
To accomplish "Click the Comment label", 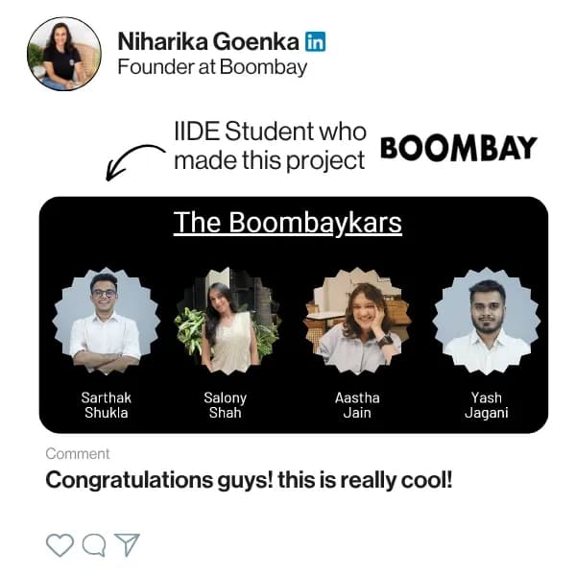I will (x=78, y=454).
